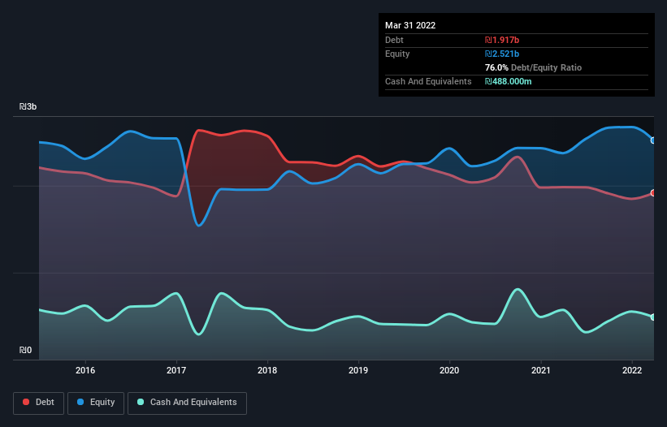Click the 2017 x-axis label

[176, 370]
